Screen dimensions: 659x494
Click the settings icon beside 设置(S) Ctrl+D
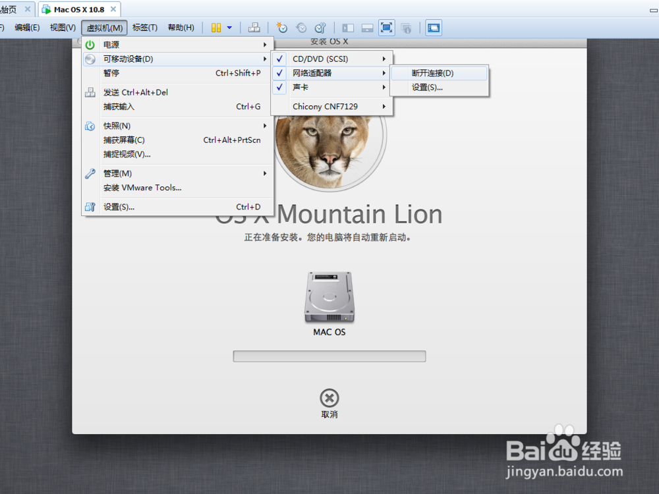90,207
